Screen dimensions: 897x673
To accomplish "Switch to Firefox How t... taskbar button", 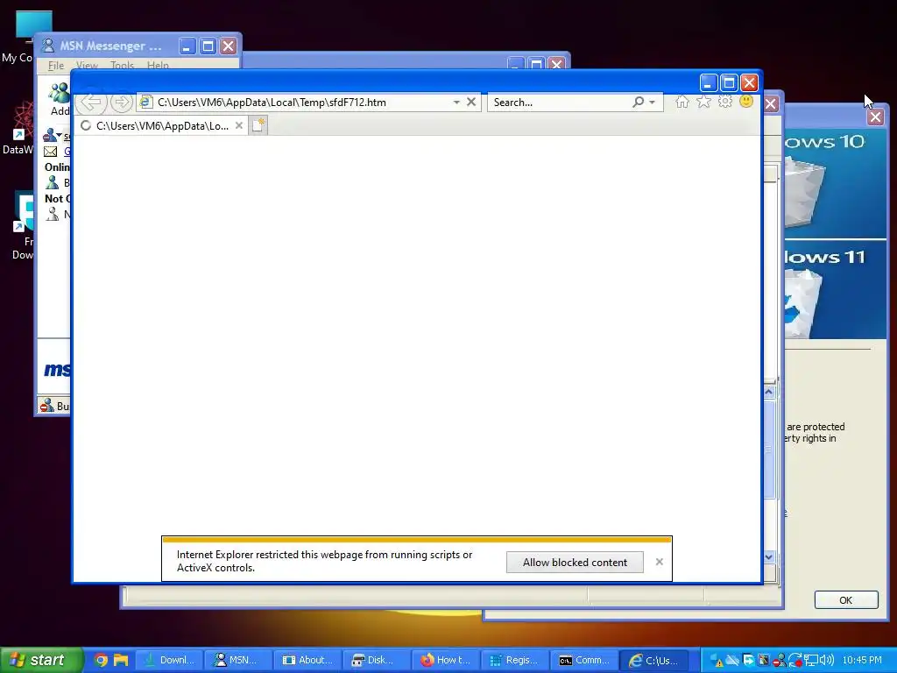I will [446, 660].
